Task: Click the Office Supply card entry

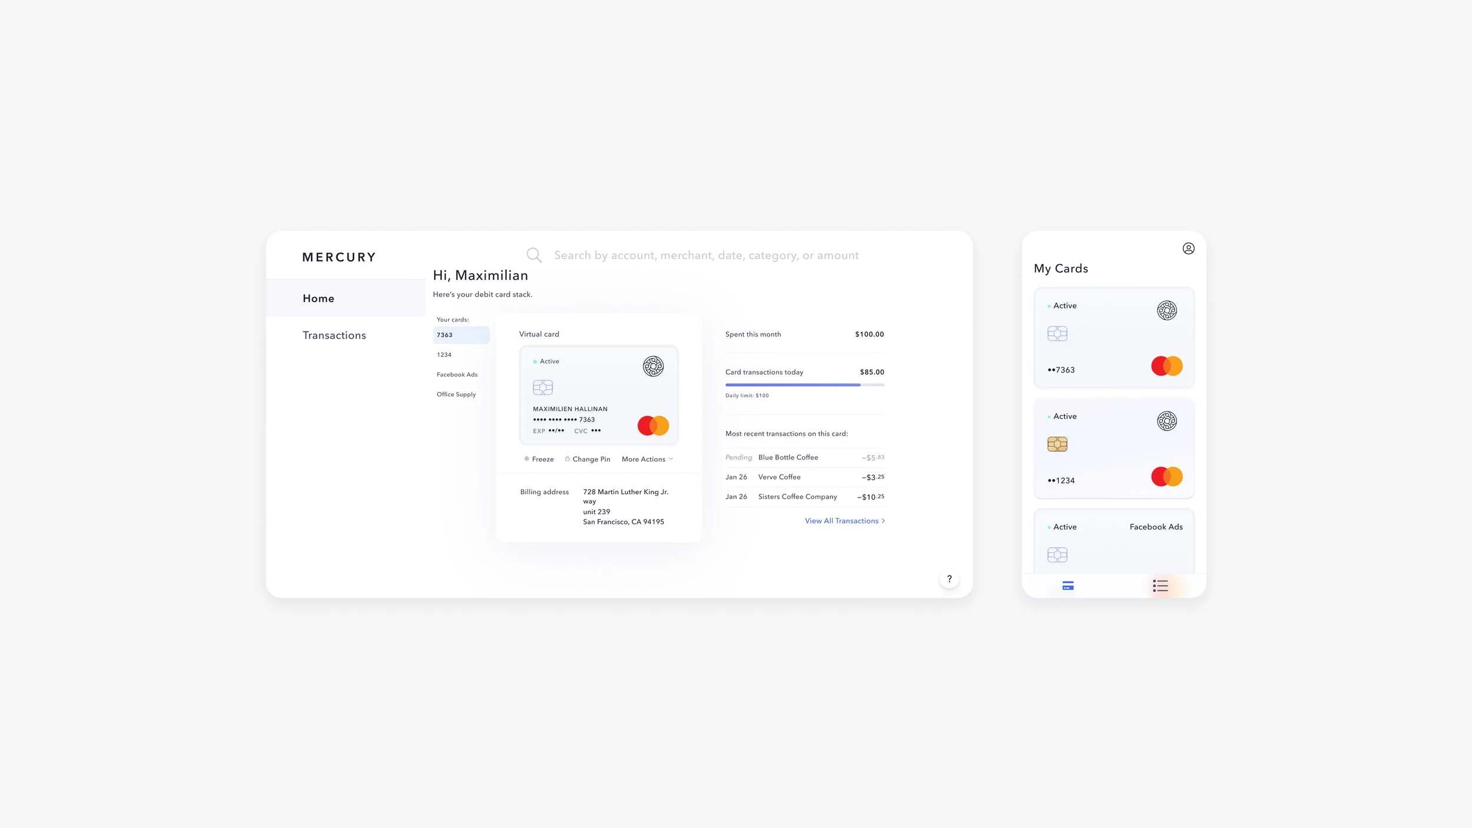Action: coord(456,395)
